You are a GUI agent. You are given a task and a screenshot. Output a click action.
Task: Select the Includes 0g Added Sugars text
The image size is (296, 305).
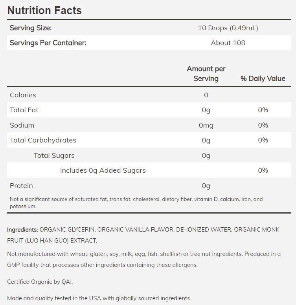coord(103,170)
